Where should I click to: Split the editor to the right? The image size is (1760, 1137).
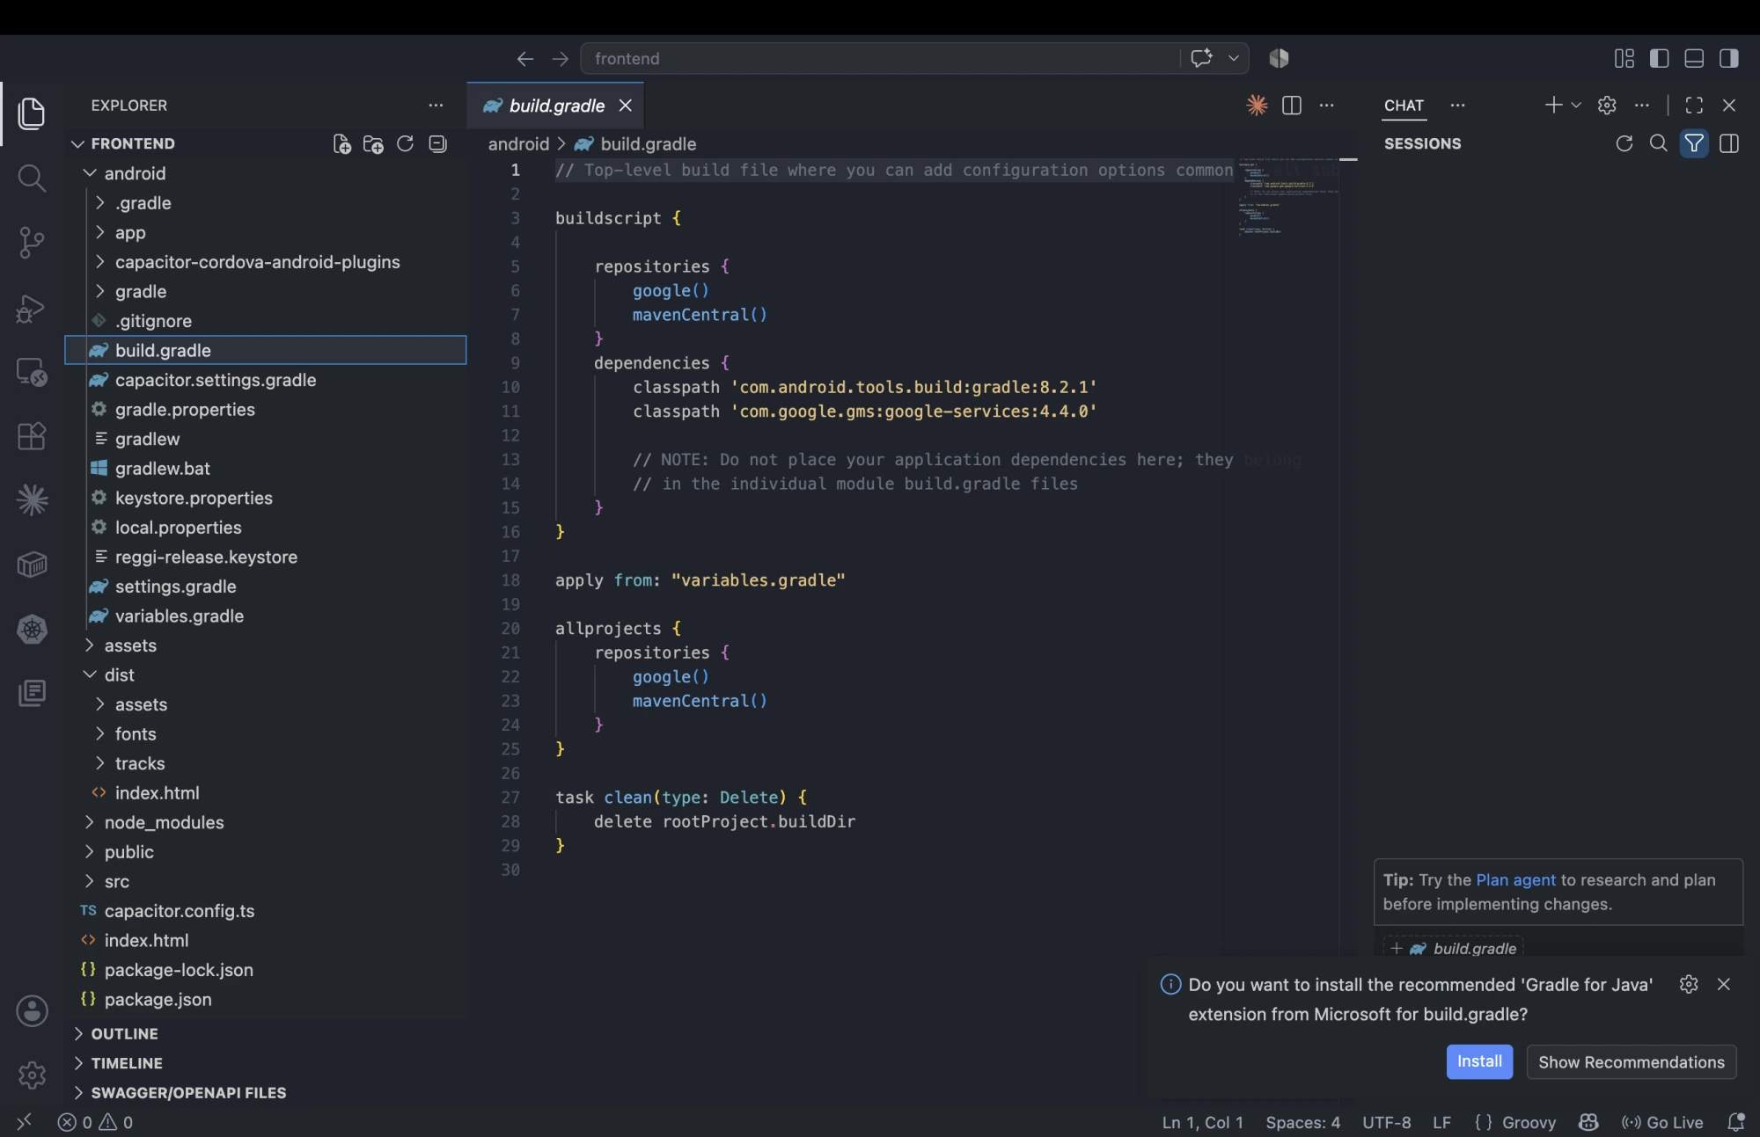[x=1292, y=106]
